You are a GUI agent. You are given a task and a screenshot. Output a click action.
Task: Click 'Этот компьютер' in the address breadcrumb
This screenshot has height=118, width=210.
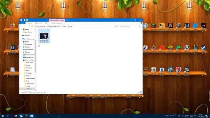[40, 26]
